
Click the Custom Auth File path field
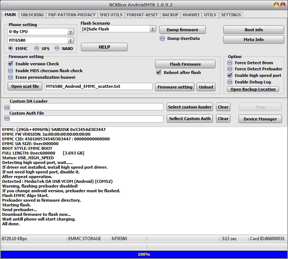(x=86, y=119)
